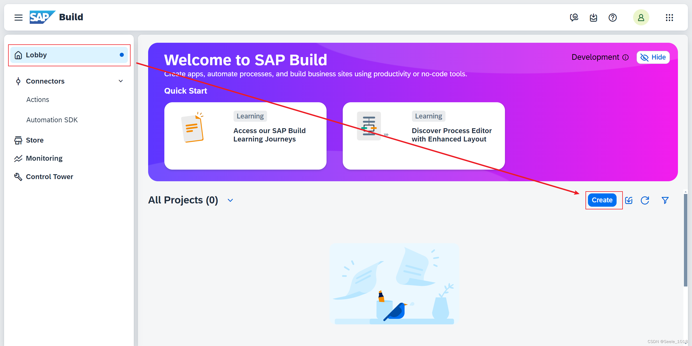Viewport: 692px width, 346px height.
Task: Click the Store shop icon
Action: (18, 140)
